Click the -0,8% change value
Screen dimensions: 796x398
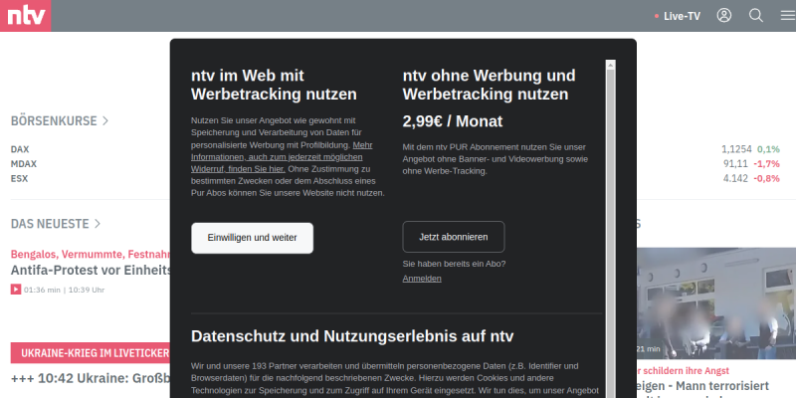(x=766, y=179)
